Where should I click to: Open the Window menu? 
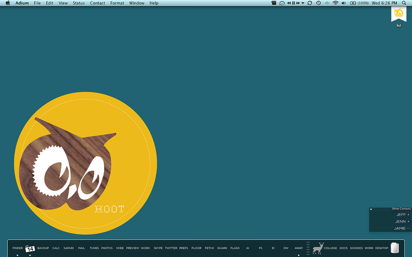(137, 3)
